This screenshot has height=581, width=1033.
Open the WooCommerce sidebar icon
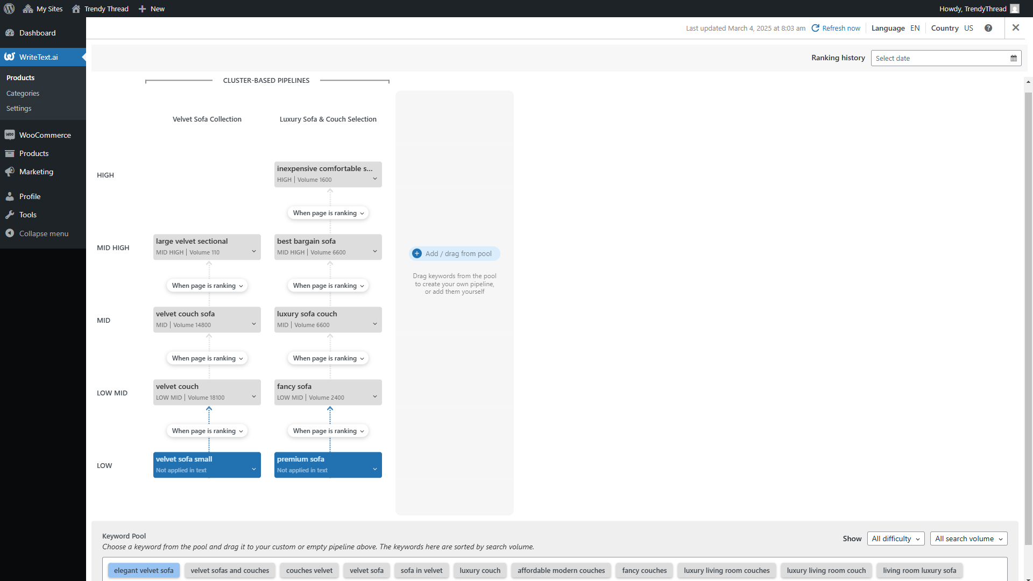click(10, 135)
